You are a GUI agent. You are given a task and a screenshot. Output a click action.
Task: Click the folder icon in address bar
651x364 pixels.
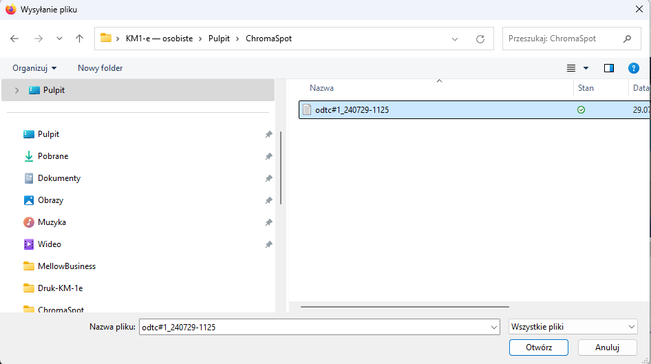pos(106,38)
